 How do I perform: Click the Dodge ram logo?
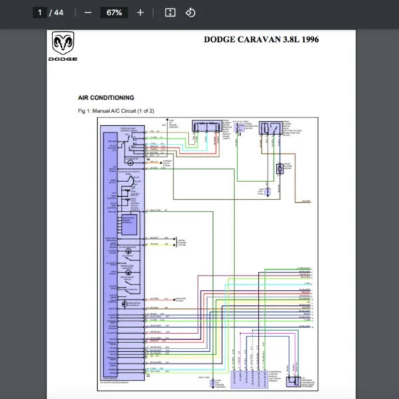point(63,43)
